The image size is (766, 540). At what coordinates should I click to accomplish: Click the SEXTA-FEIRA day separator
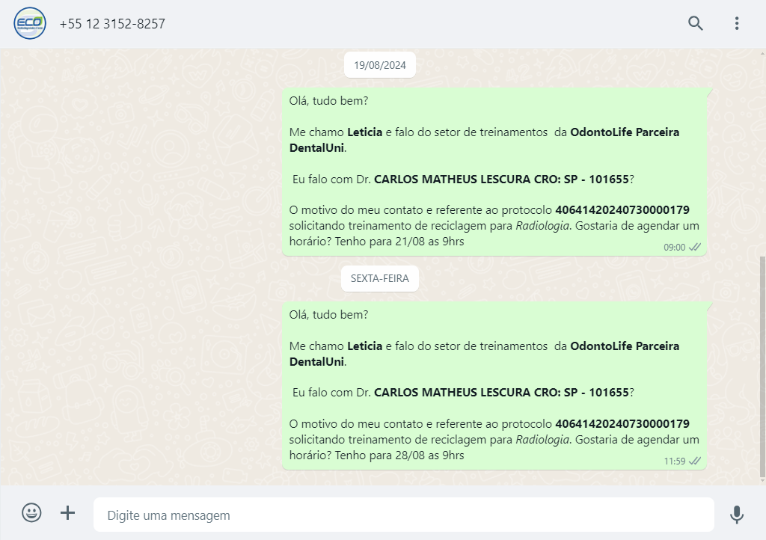click(x=380, y=278)
